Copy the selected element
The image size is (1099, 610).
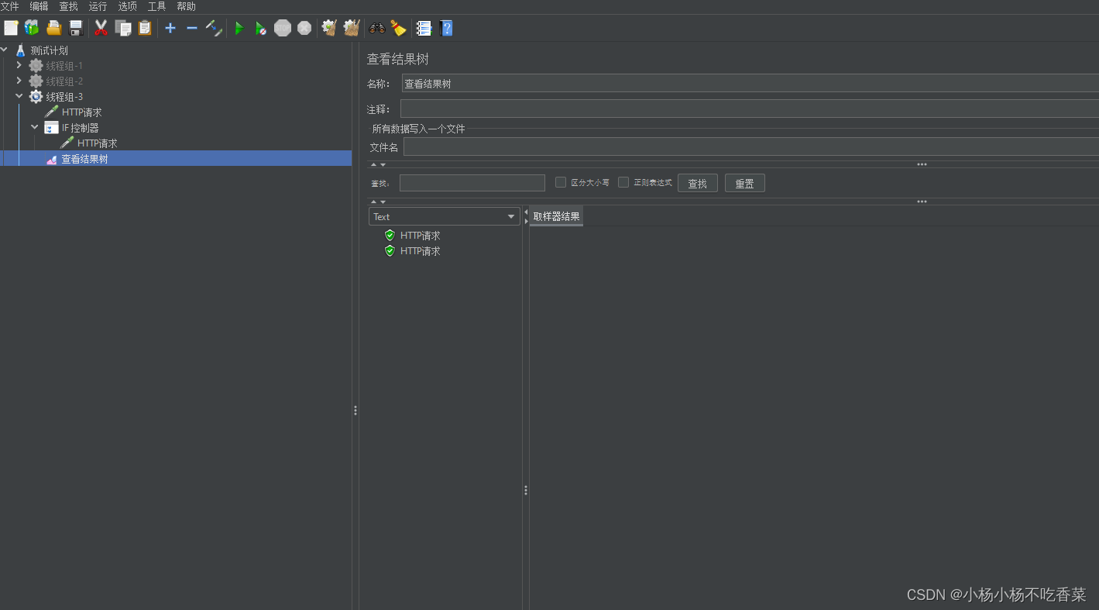coord(123,29)
